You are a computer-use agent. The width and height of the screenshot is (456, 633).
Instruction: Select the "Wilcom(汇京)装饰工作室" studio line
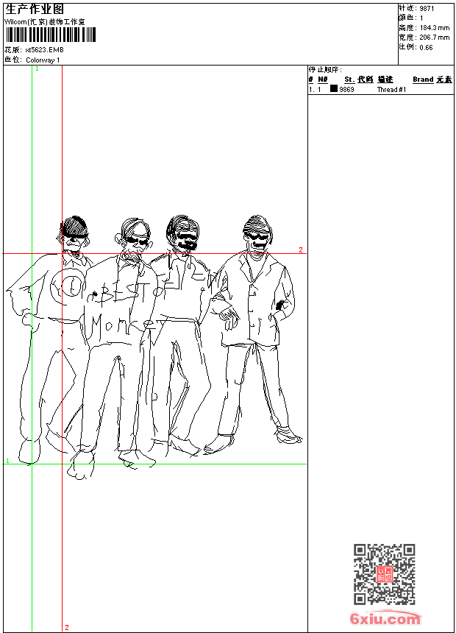45,22
